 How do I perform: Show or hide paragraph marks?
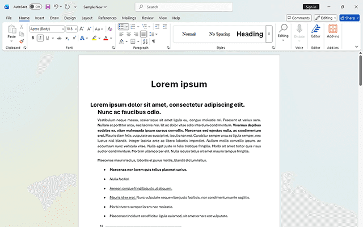[x=154, y=41]
